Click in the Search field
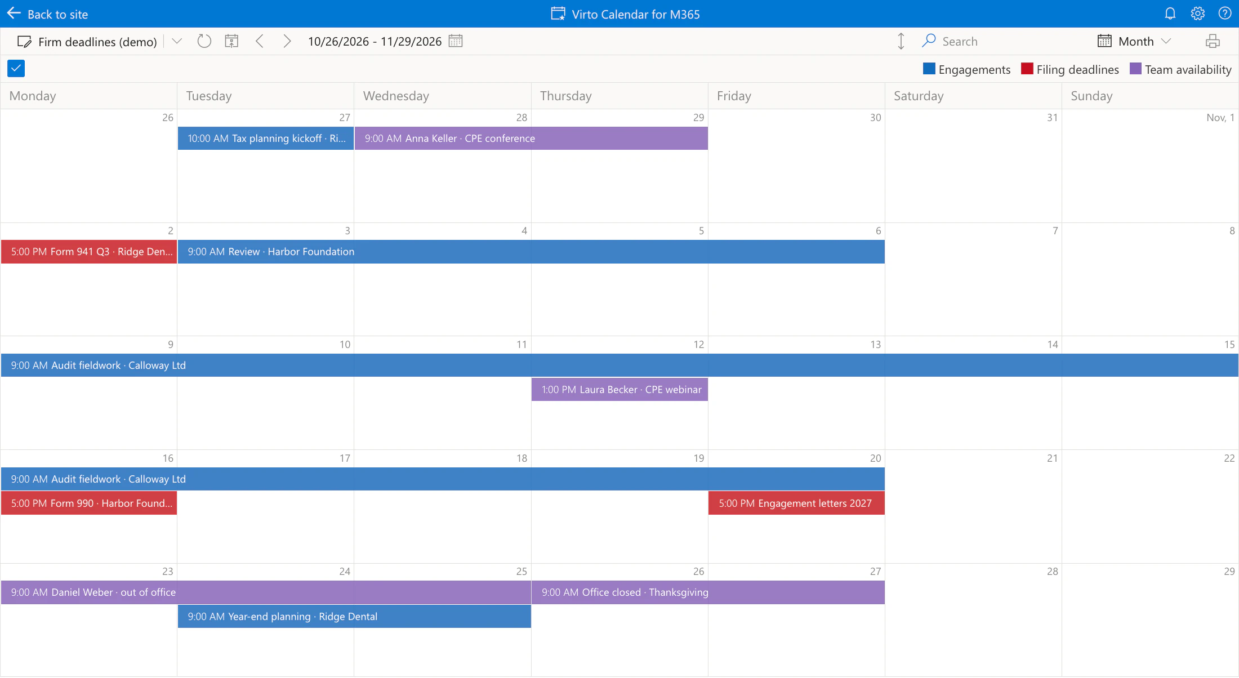This screenshot has width=1239, height=678. coord(1002,41)
